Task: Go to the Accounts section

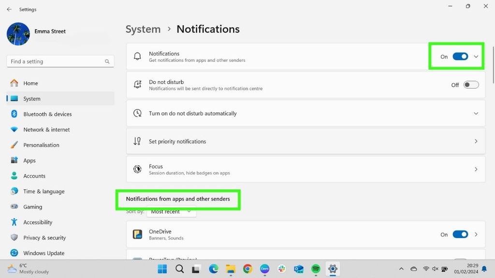Action: pyautogui.click(x=34, y=176)
